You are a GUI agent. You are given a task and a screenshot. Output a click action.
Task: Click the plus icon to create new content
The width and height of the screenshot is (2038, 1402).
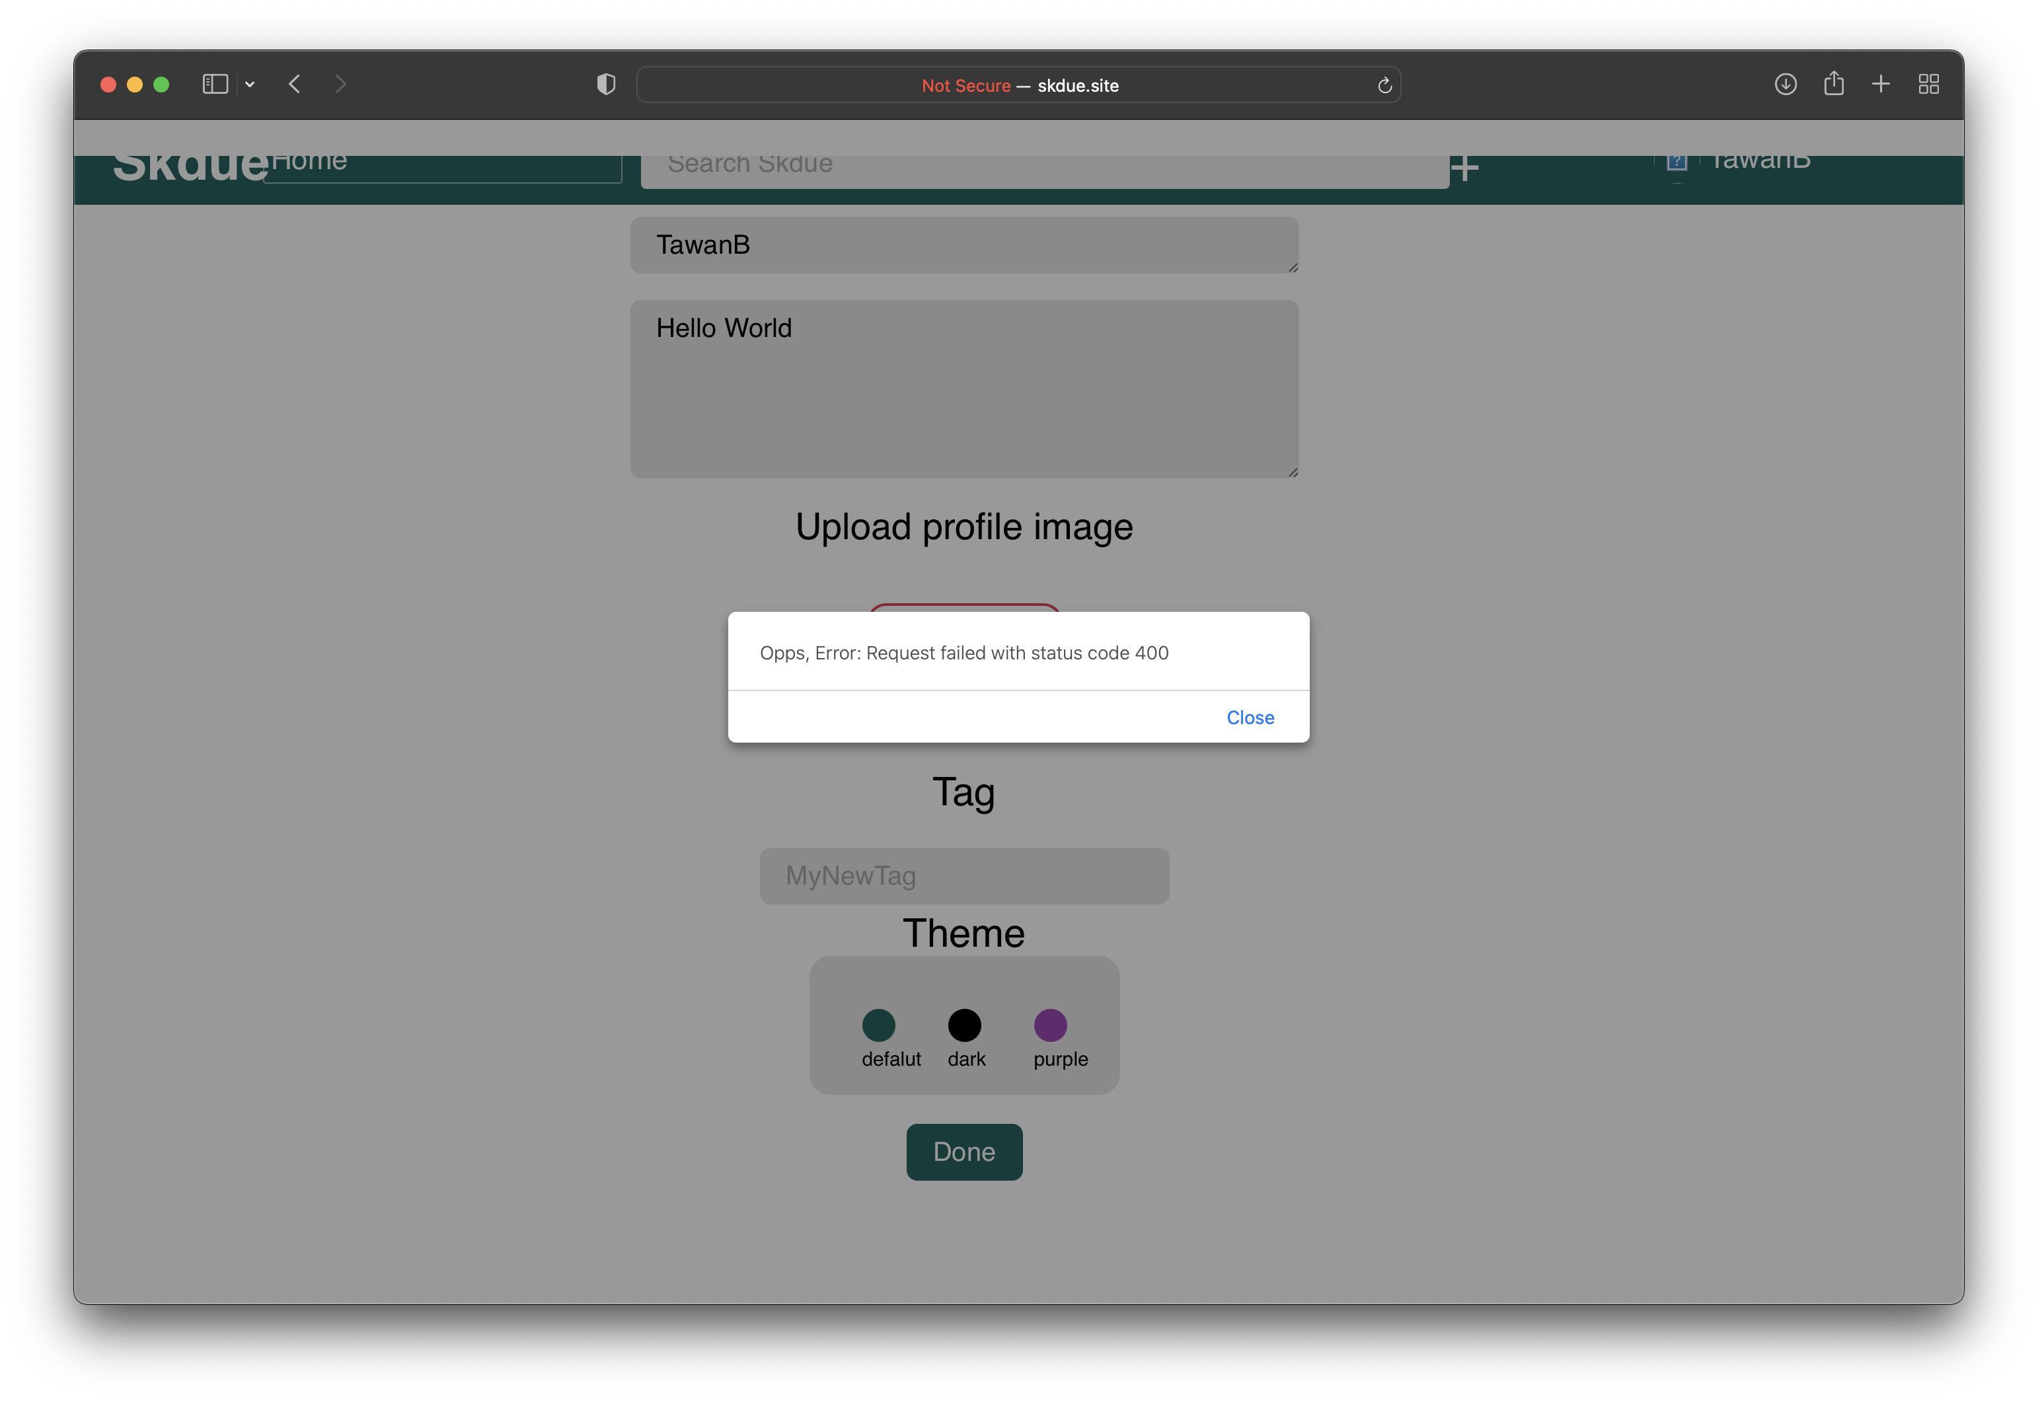(1465, 167)
